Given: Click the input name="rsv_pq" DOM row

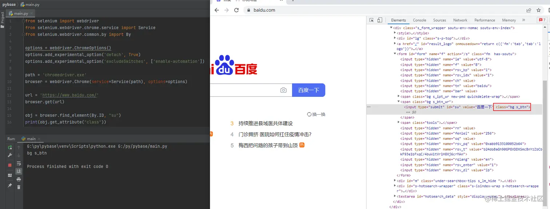Looking at the screenshot, I should point(463,144).
